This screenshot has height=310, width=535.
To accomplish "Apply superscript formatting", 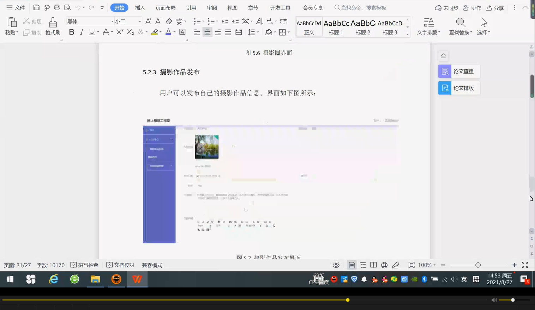I will pyautogui.click(x=119, y=32).
